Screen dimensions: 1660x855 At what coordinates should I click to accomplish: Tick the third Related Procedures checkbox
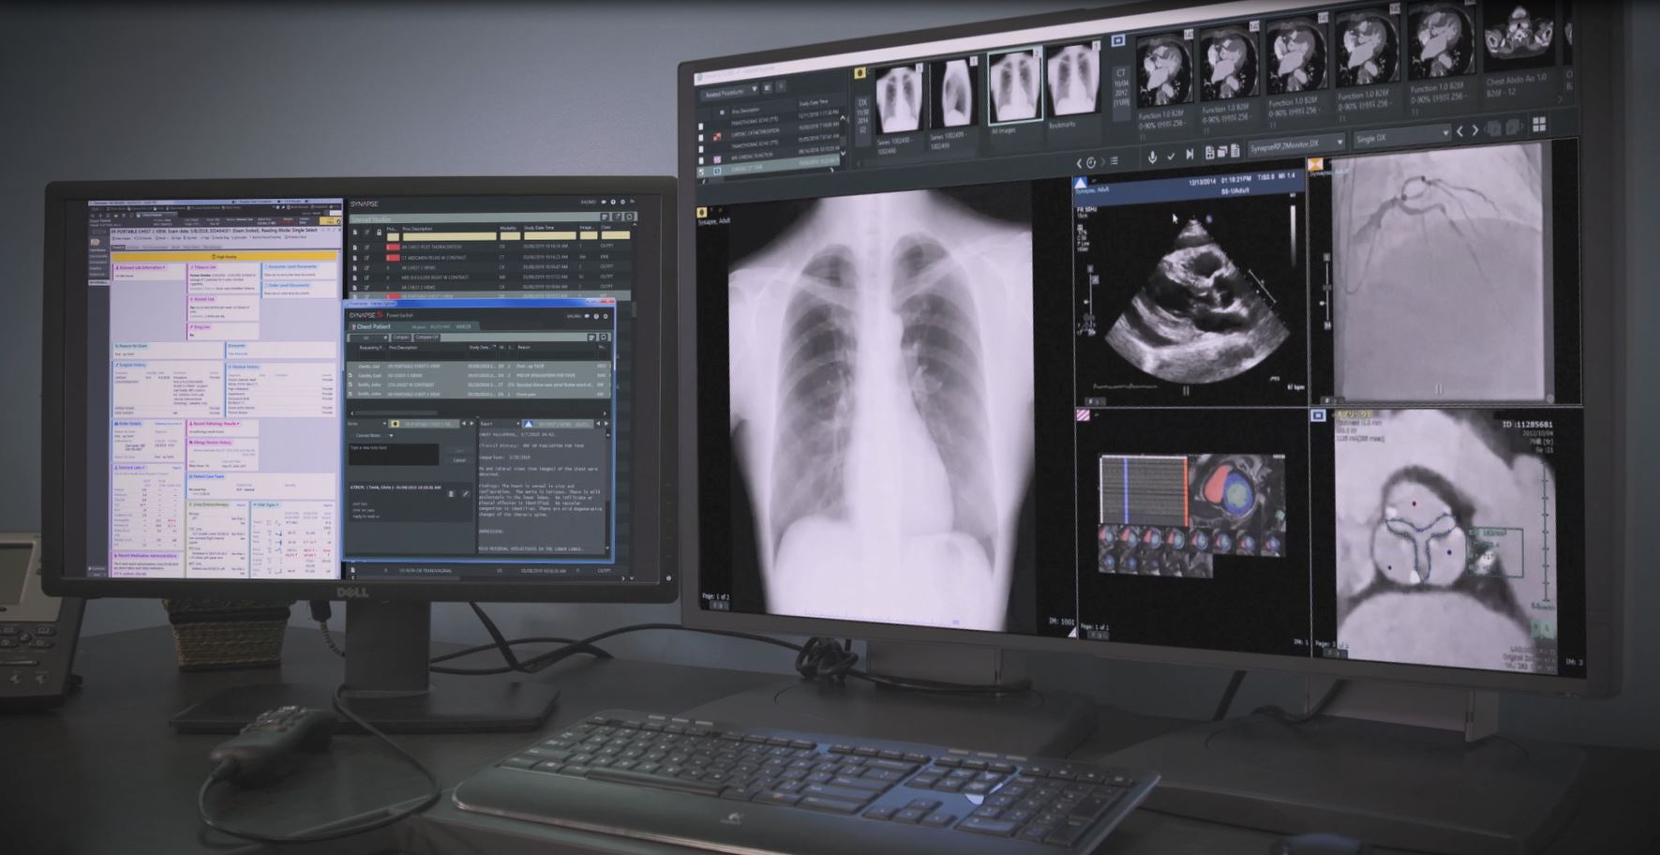pos(701,149)
